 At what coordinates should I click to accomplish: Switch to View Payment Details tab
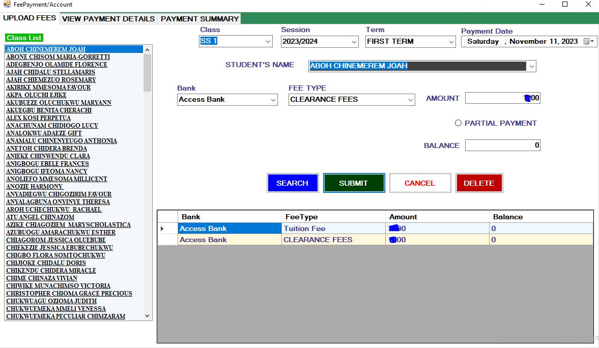(x=108, y=19)
